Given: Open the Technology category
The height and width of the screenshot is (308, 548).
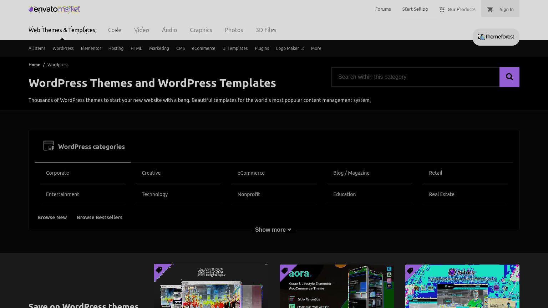Looking at the screenshot, I should tap(155, 194).
